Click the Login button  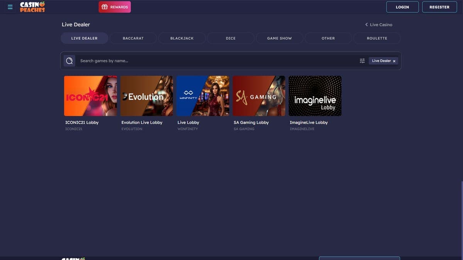tap(402, 7)
